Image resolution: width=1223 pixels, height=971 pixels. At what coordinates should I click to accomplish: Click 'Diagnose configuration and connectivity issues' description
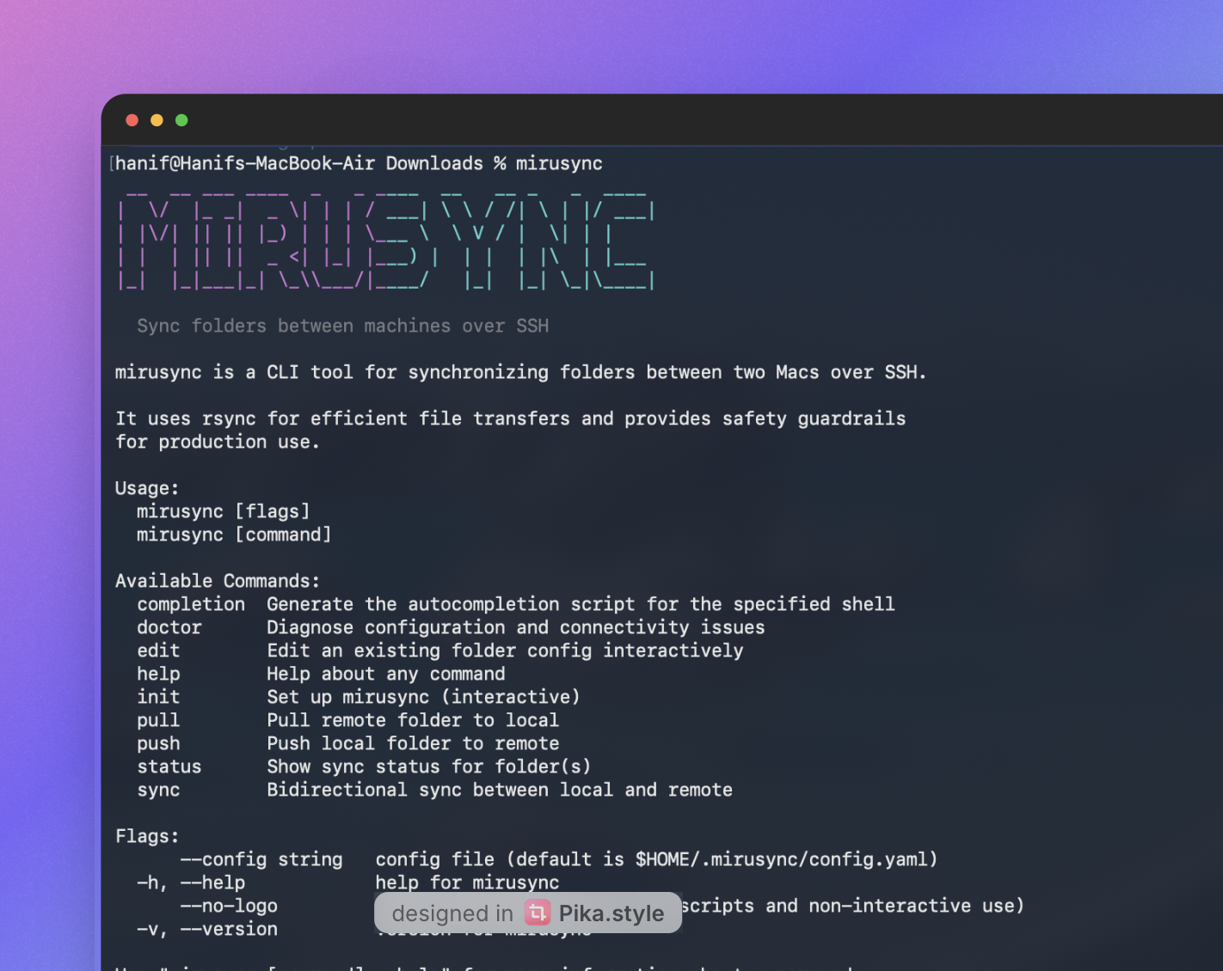click(516, 627)
